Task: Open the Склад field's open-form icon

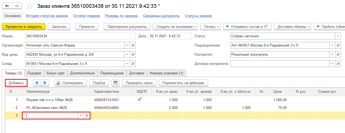Action: coord(133,64)
